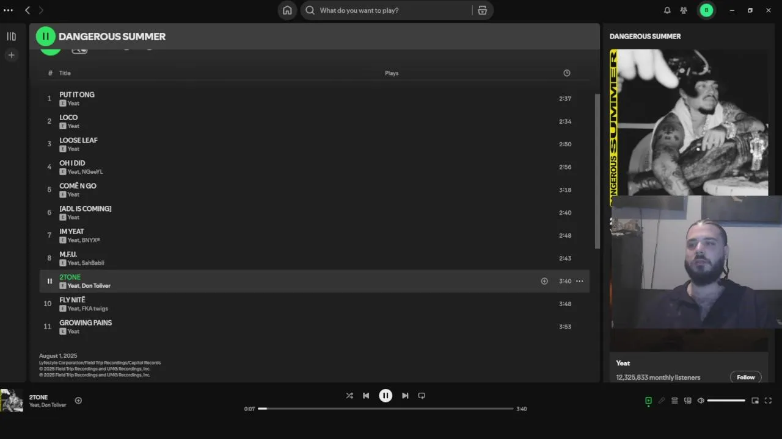Sort by duration clock icon header
782x439 pixels.
[567, 73]
